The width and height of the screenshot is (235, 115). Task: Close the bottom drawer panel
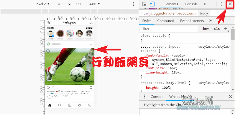pos(230,97)
